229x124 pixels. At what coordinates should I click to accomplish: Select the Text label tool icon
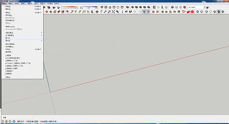(x=84, y=12)
